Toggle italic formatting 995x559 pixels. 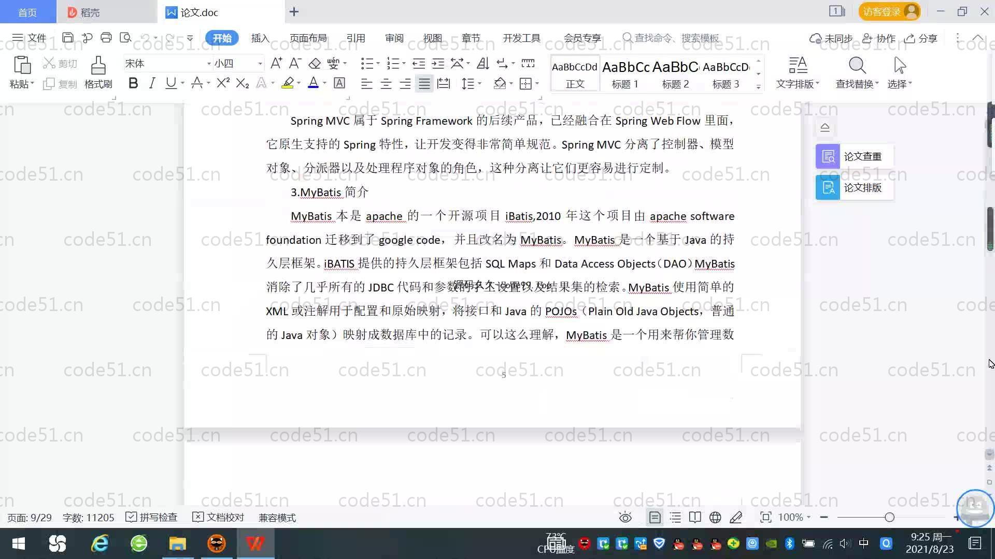point(152,83)
